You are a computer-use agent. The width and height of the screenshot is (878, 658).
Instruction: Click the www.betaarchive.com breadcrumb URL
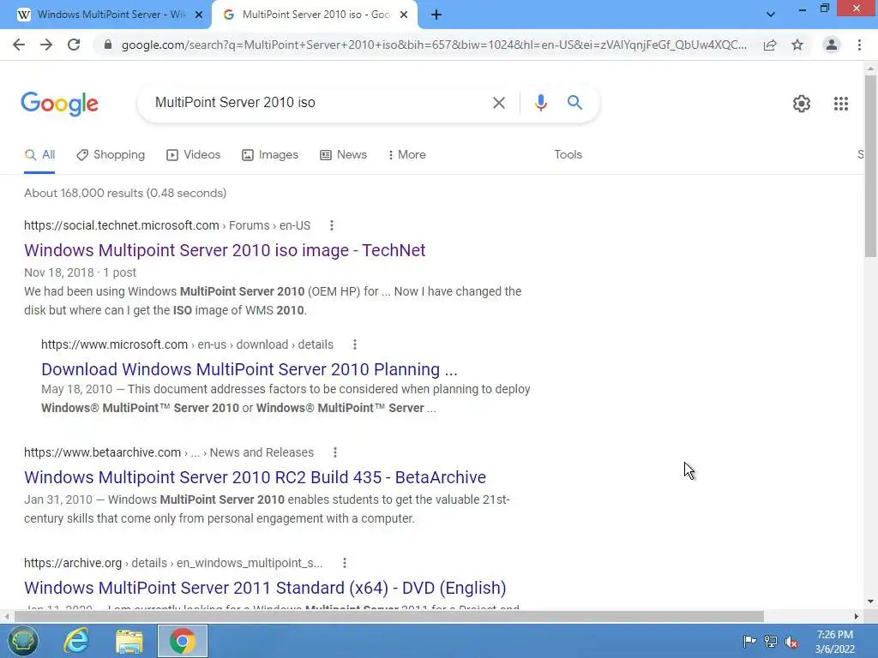coord(103,452)
